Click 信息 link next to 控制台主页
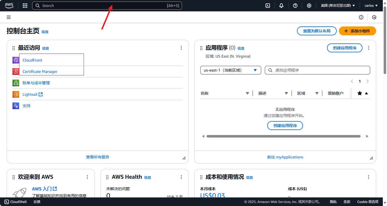Viewport: 387px width, 206px height. point(45,32)
